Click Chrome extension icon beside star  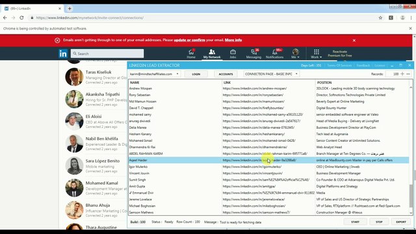[x=391, y=18]
